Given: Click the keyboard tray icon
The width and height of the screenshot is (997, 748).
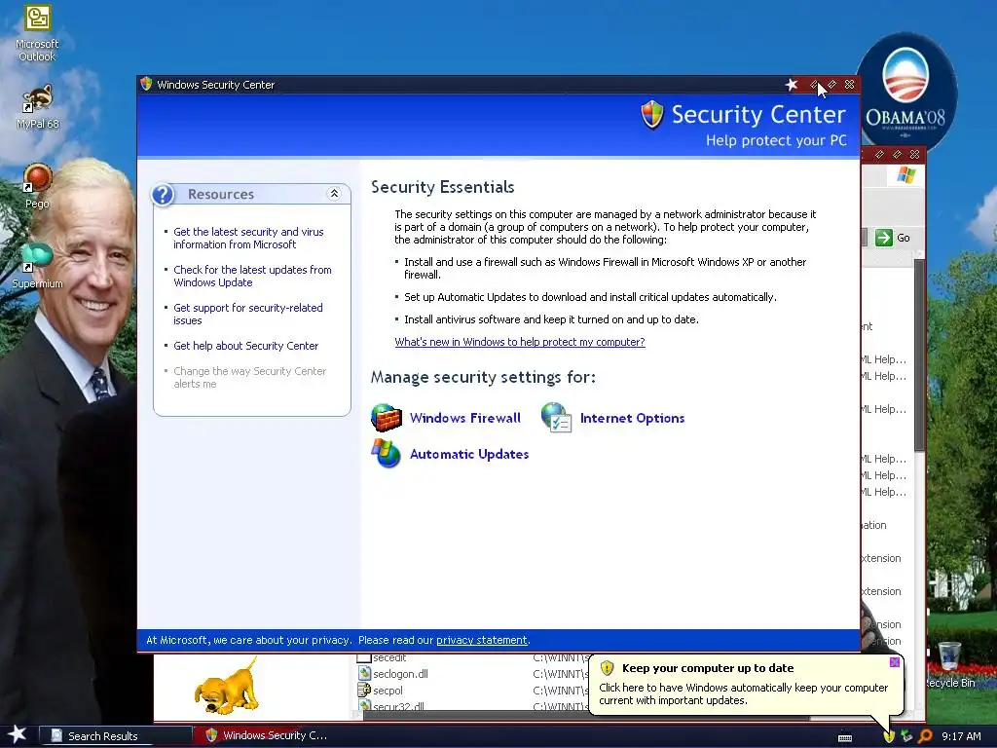Looking at the screenshot, I should coord(845,737).
